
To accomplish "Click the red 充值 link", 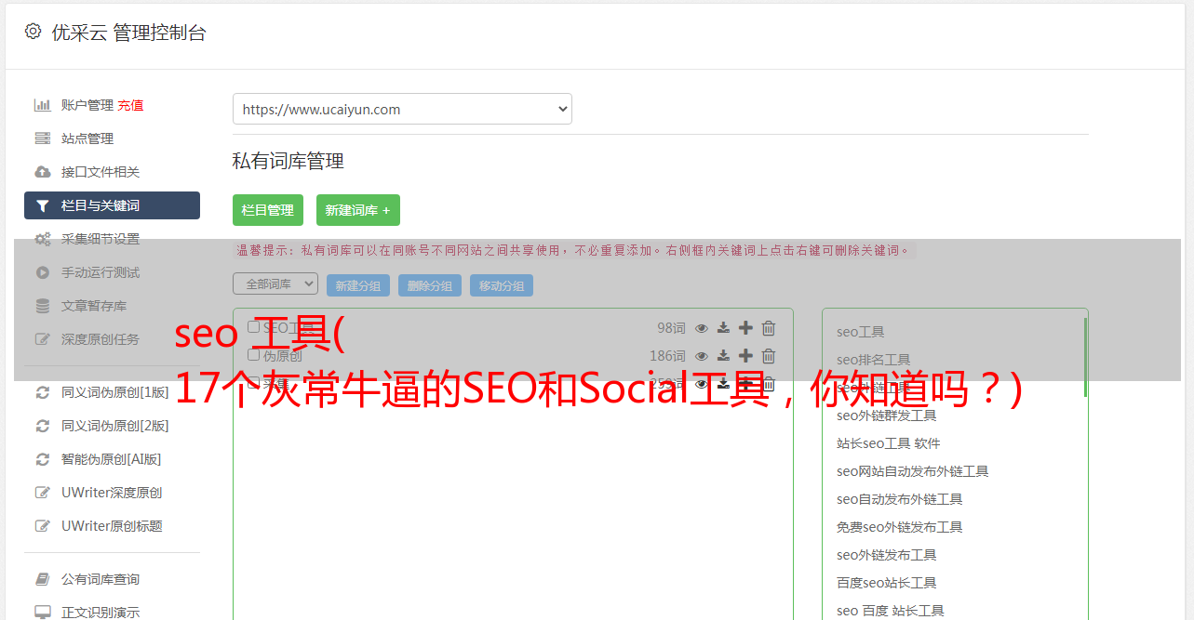I will 130,105.
